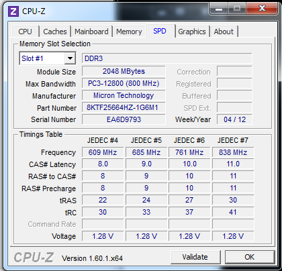This screenshot has width=282, height=271.
Task: Select the PC3-12800 (800 MHz) bandwidth value
Action: click(x=124, y=83)
